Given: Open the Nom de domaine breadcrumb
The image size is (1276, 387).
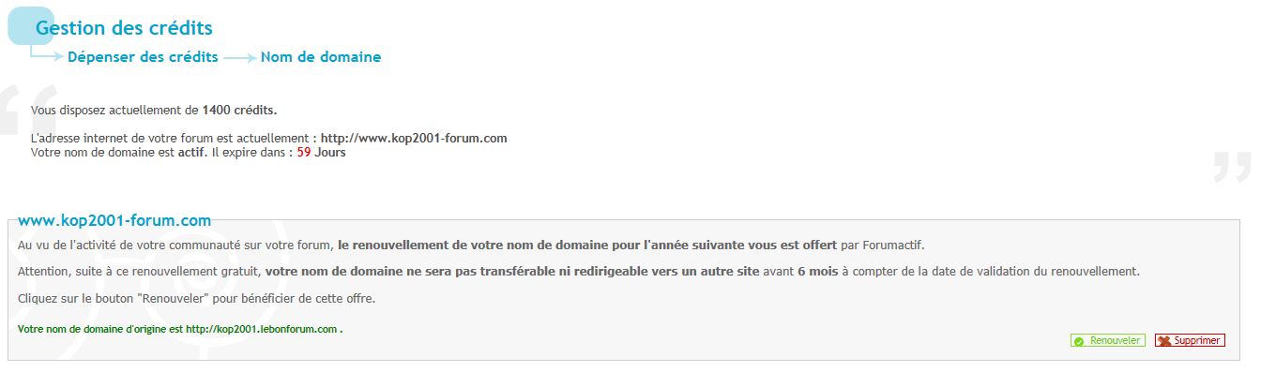Looking at the screenshot, I should [321, 57].
